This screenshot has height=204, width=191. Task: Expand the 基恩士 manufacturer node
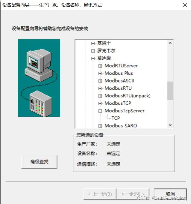(93, 43)
